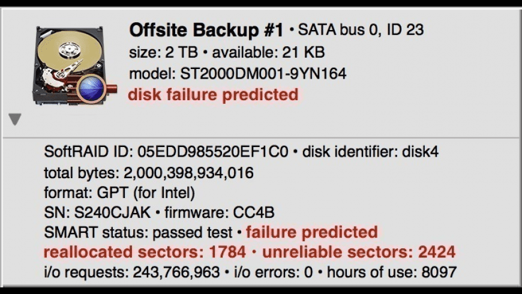Click the red failure predicted SMART warning

312,232
